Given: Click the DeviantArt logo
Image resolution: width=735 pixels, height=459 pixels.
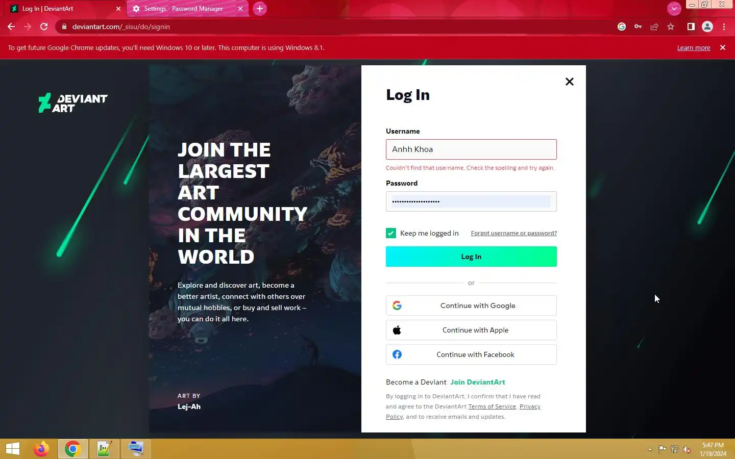Looking at the screenshot, I should click(x=73, y=103).
